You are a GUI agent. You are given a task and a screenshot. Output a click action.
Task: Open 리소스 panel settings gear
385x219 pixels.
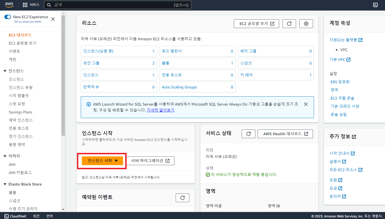(306, 24)
